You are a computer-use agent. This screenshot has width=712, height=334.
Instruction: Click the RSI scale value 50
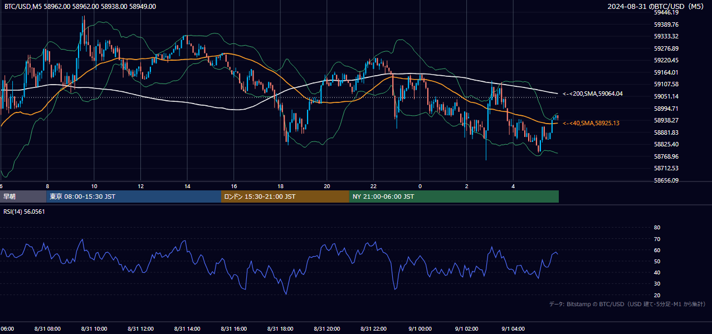657,262
